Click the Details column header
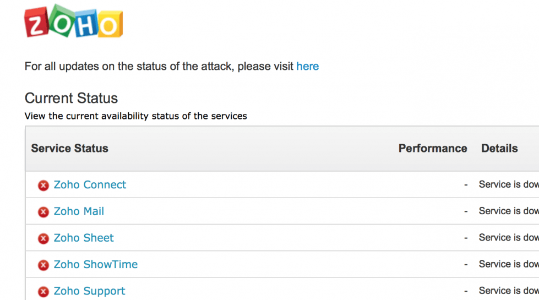Viewport: 539px width, 300px height. pos(499,148)
